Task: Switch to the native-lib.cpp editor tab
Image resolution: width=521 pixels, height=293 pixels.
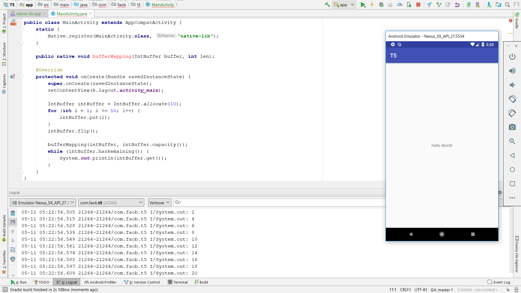Action: tap(28, 14)
